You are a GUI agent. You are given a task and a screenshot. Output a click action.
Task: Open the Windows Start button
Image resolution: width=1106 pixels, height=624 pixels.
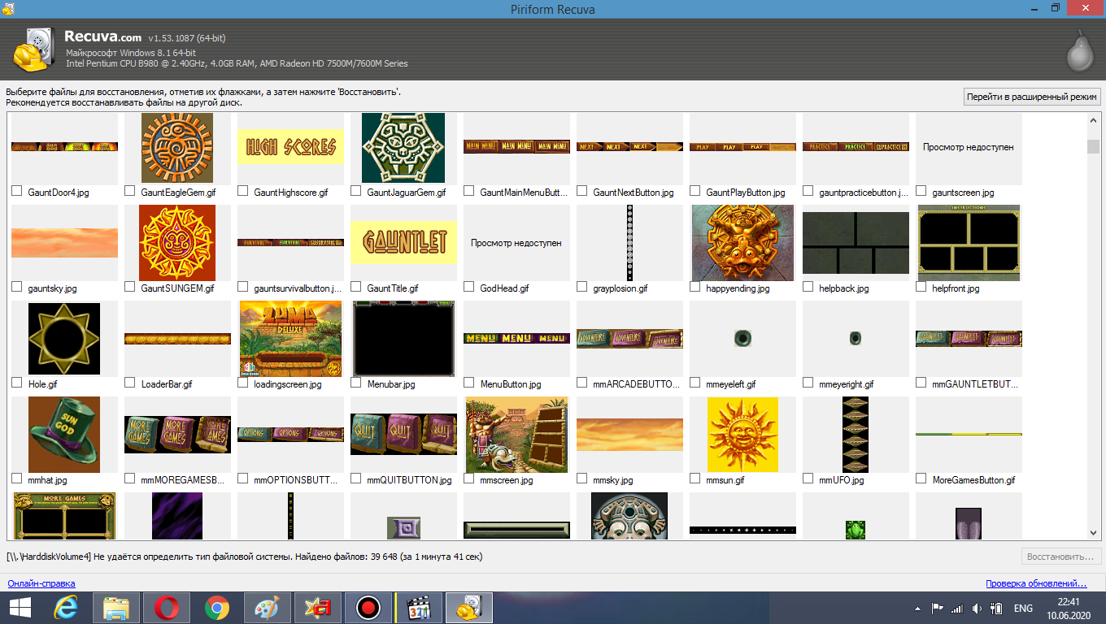[x=20, y=607]
